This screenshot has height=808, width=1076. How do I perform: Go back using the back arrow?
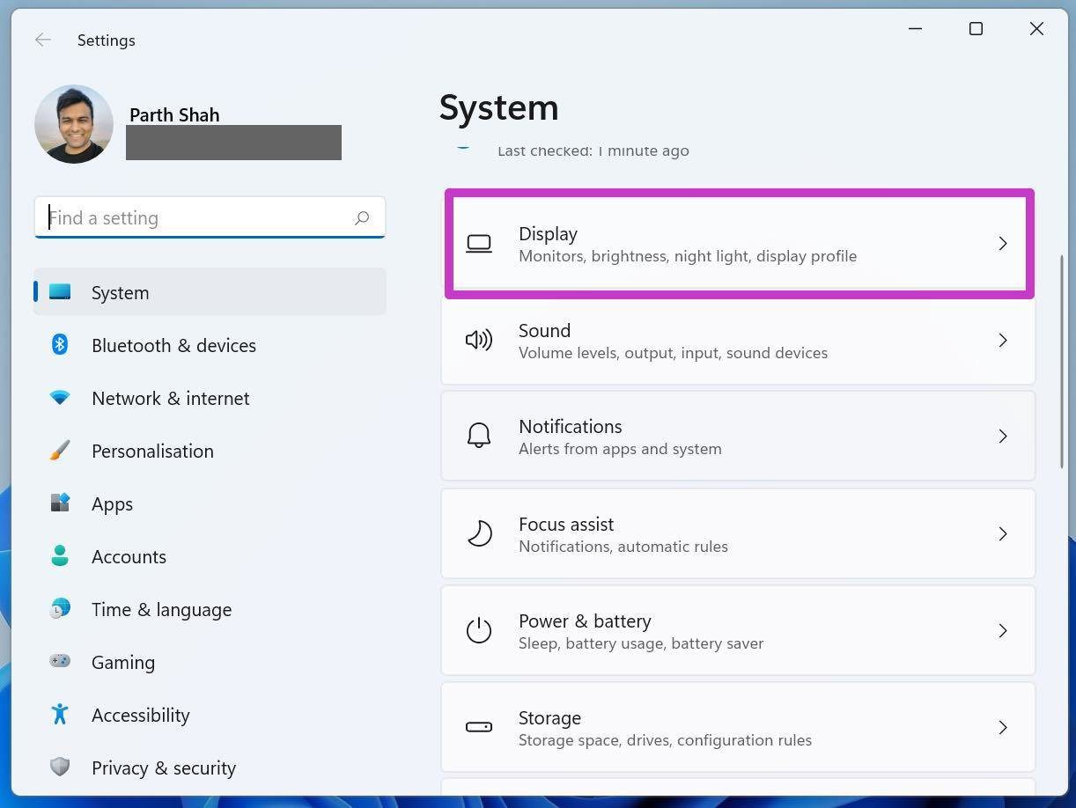coord(42,40)
